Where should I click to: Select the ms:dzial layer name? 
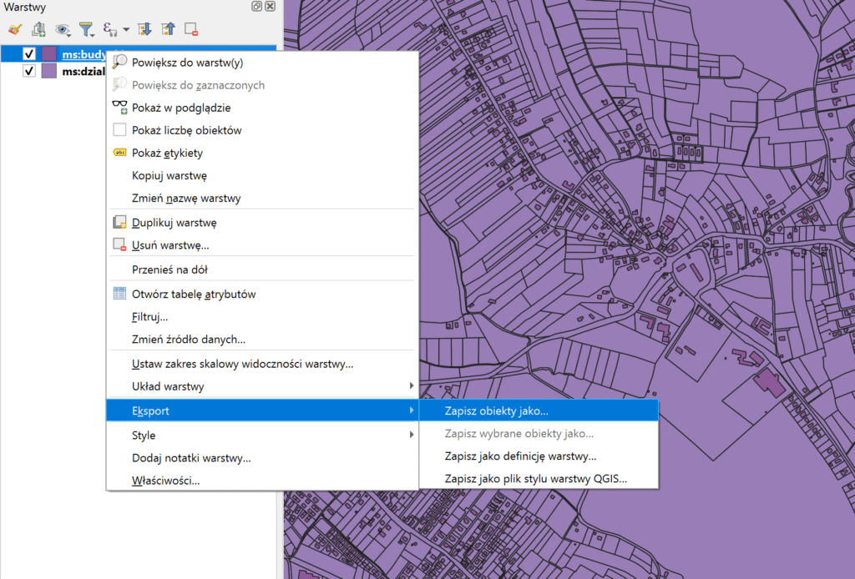tap(83, 71)
